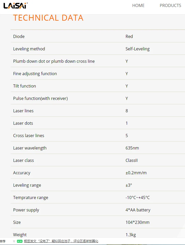Viewport: 185px width, 245px height.
Task: Click the 4*AA battery value
Action: coord(138,210)
